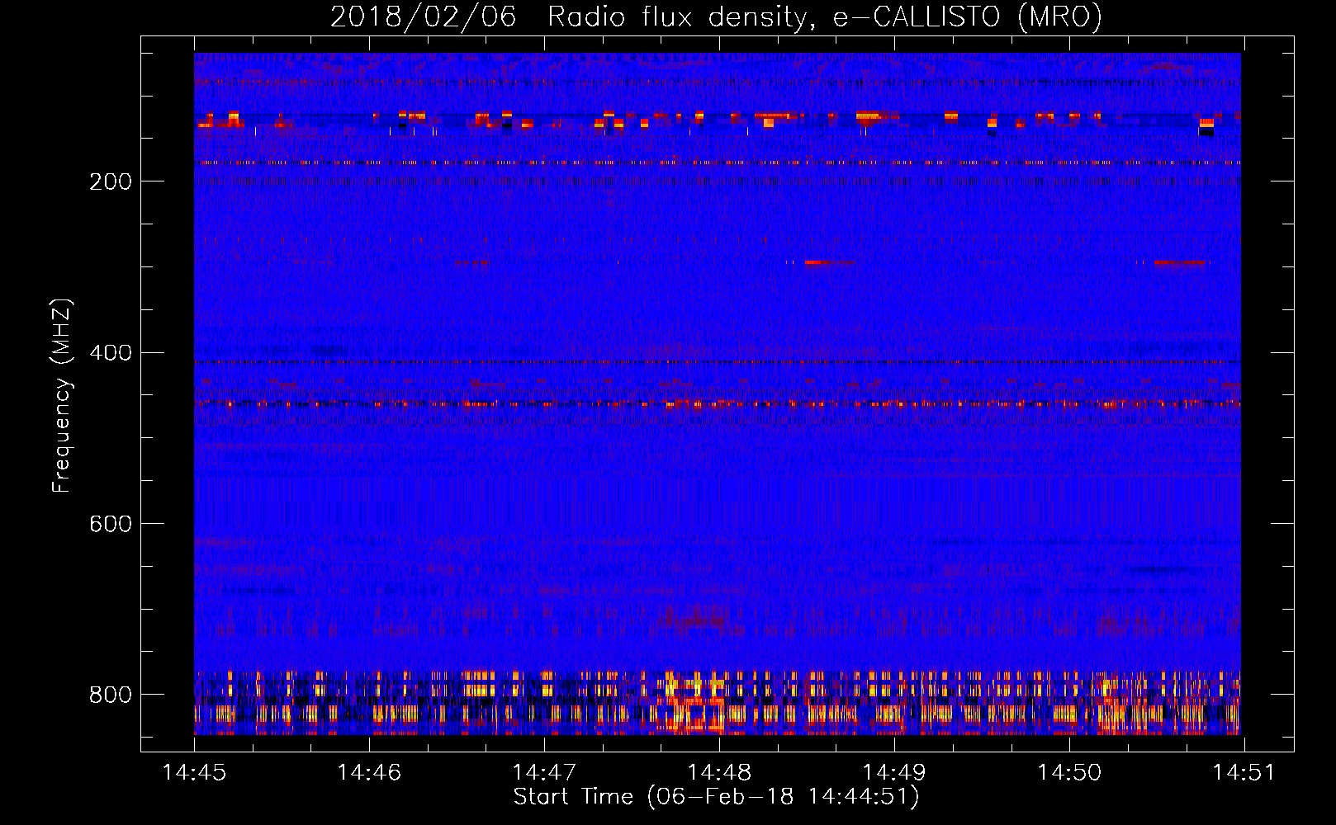
Task: Click the plot title date 2018/02/06
Action: pyautogui.click(x=423, y=16)
